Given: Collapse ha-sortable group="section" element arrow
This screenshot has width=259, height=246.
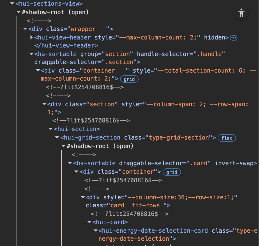Looking at the screenshot, I should pyautogui.click(x=32, y=54).
